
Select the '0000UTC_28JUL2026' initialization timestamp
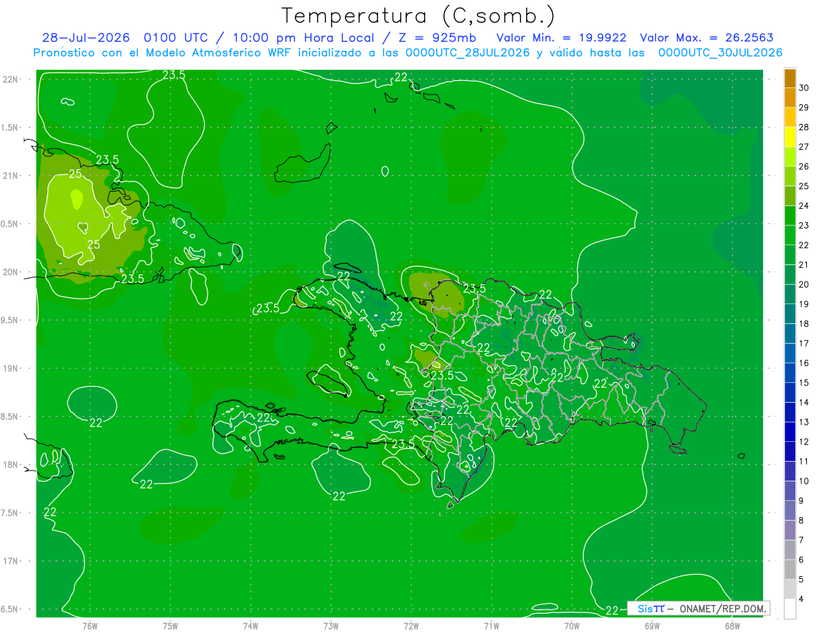point(466,53)
